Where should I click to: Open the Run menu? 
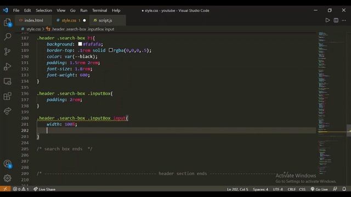pyautogui.click(x=84, y=10)
